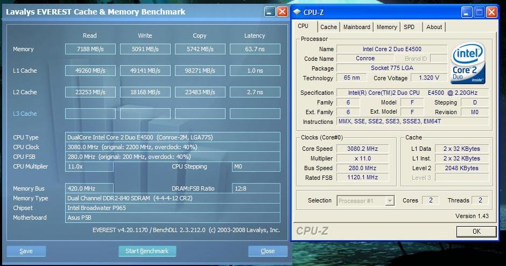Image resolution: width=506 pixels, height=266 pixels.
Task: Switch to the Cache tab
Action: (x=328, y=27)
